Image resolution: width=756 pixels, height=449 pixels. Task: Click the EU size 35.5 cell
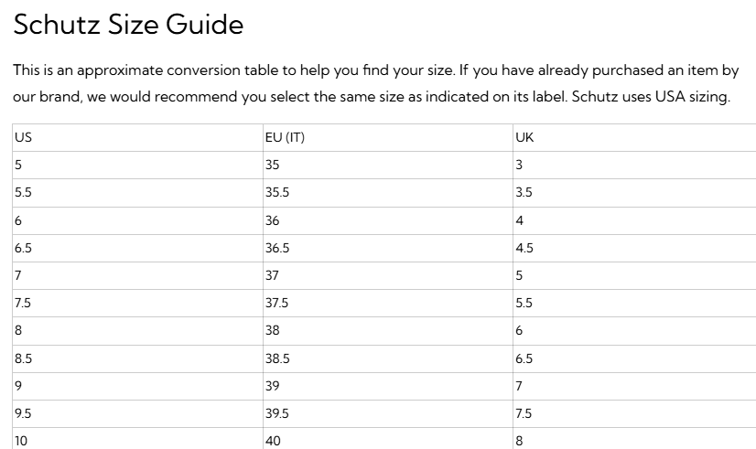(388, 193)
